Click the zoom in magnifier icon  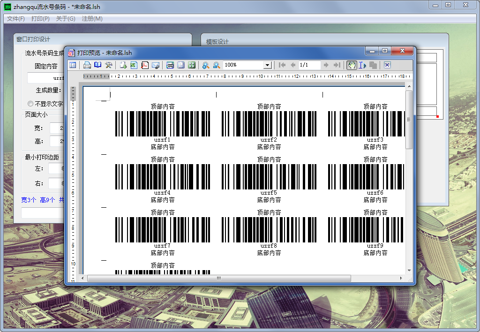(206, 65)
